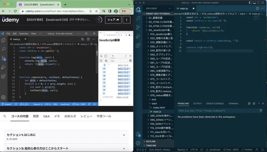267x152 pixels.
Task: Go back in Chrome browser
Action: point(4,11)
